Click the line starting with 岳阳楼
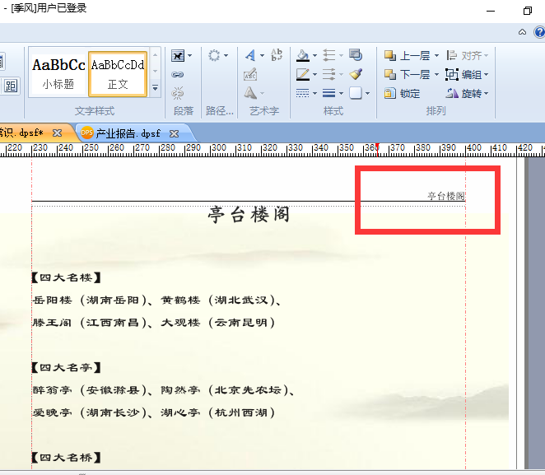This screenshot has height=475, width=545. click(157, 300)
